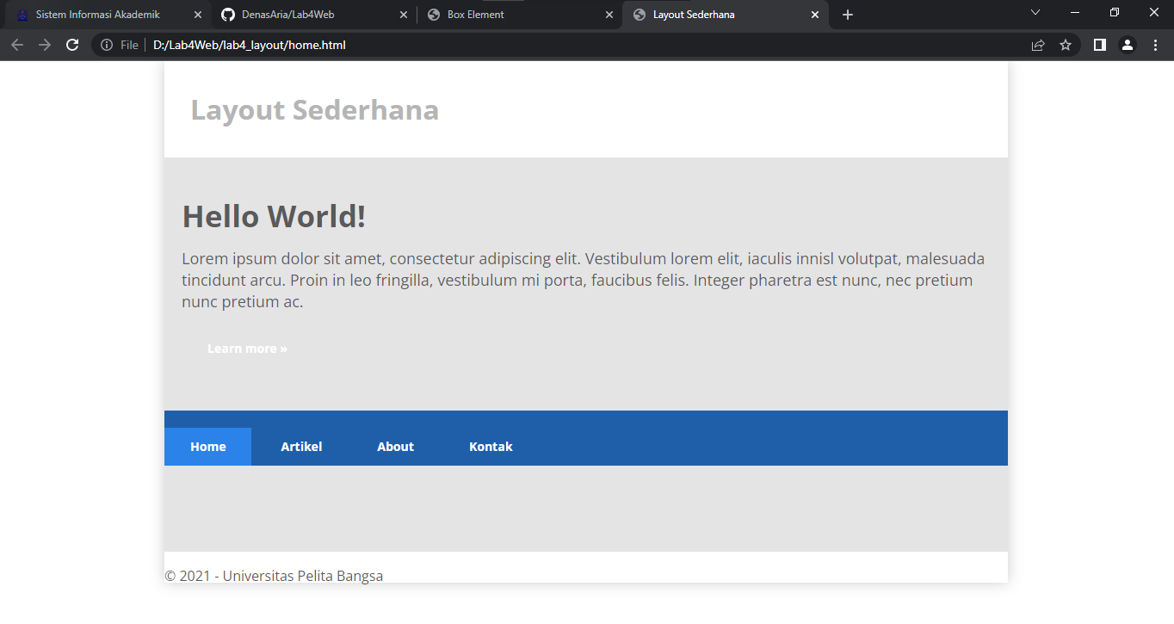Image resolution: width=1174 pixels, height=624 pixels.
Task: Click the forward navigation arrow
Action: (45, 45)
